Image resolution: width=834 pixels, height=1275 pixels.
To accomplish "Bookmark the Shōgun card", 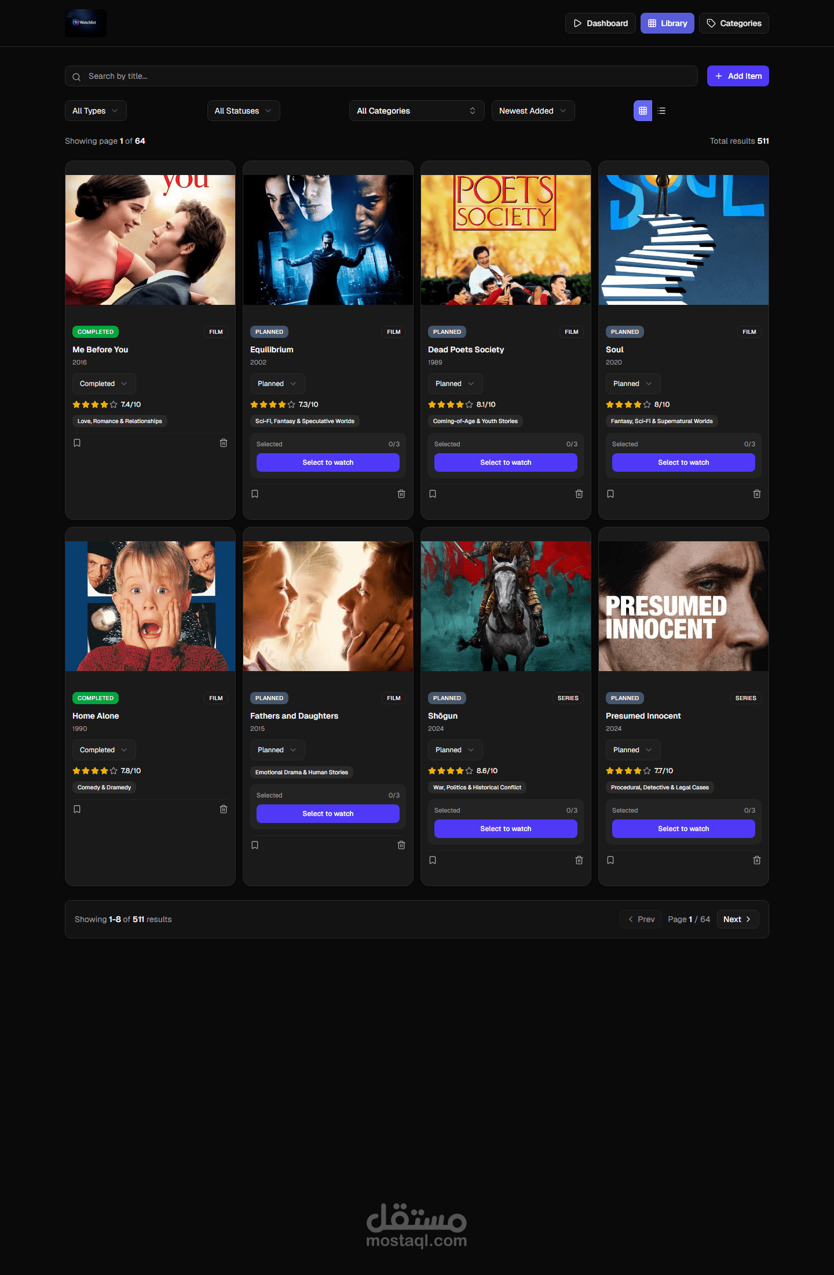I will point(433,860).
